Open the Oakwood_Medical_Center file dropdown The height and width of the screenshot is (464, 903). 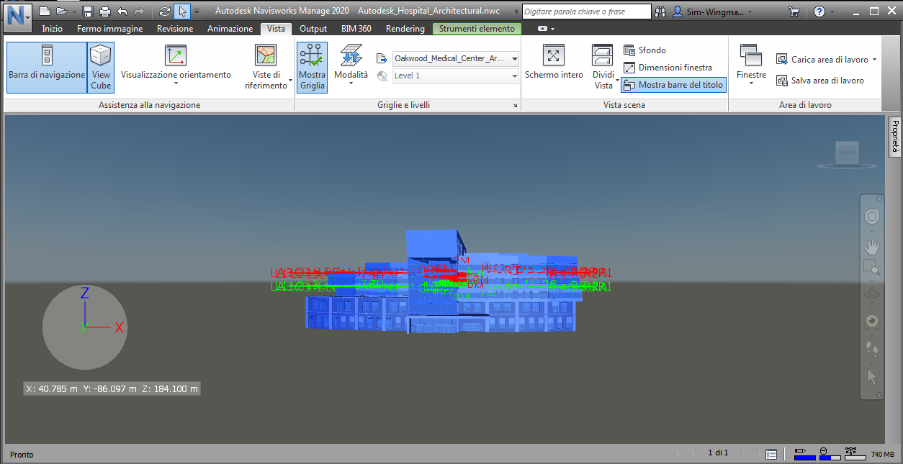[456, 59]
